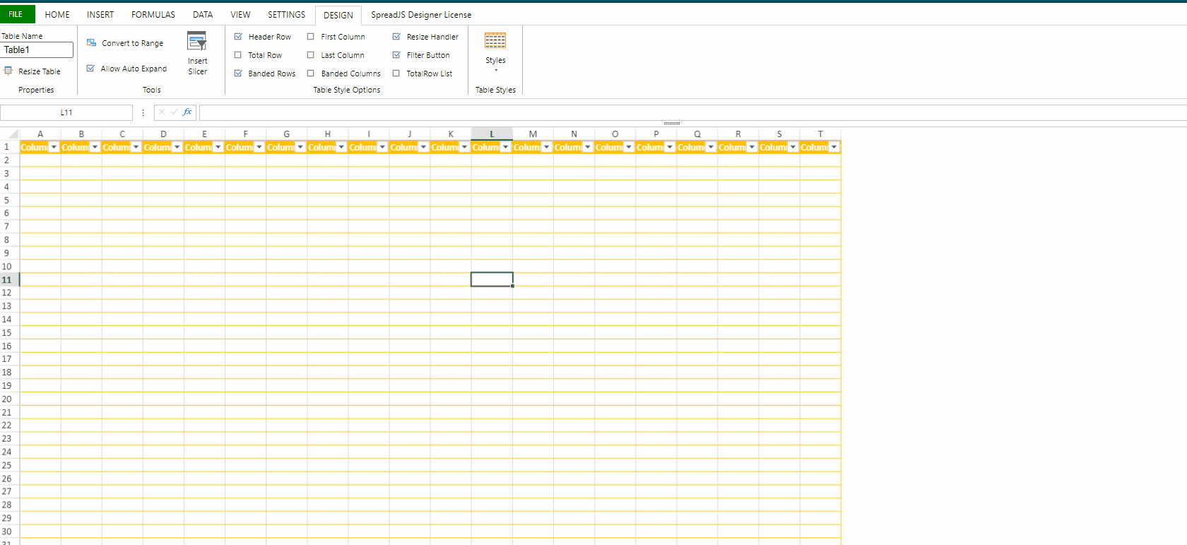
Task: Enable the Total Row checkbox
Action: [x=238, y=55]
